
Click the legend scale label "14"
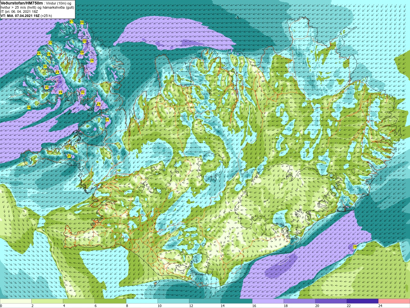coord(222,306)
